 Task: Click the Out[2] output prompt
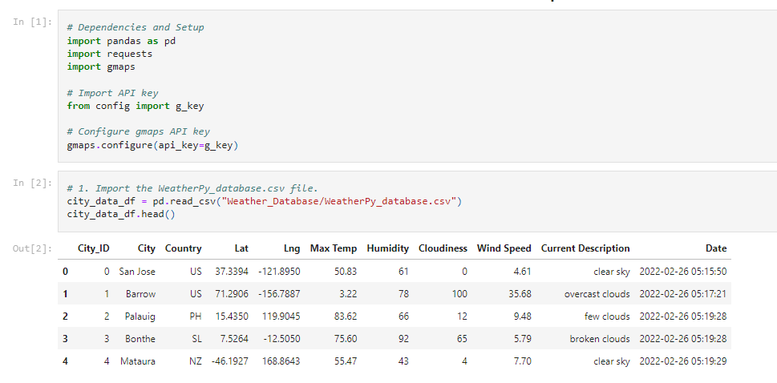(x=32, y=248)
